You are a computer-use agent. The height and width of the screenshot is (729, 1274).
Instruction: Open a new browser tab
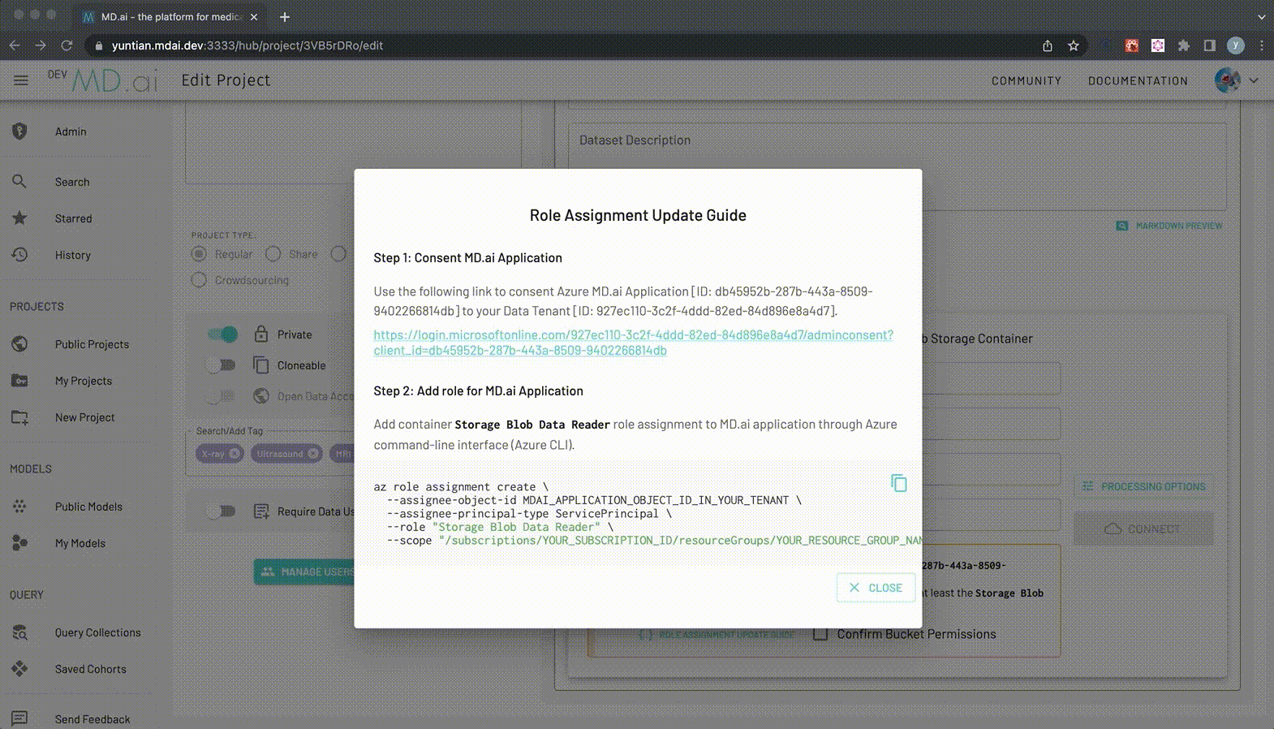click(284, 16)
